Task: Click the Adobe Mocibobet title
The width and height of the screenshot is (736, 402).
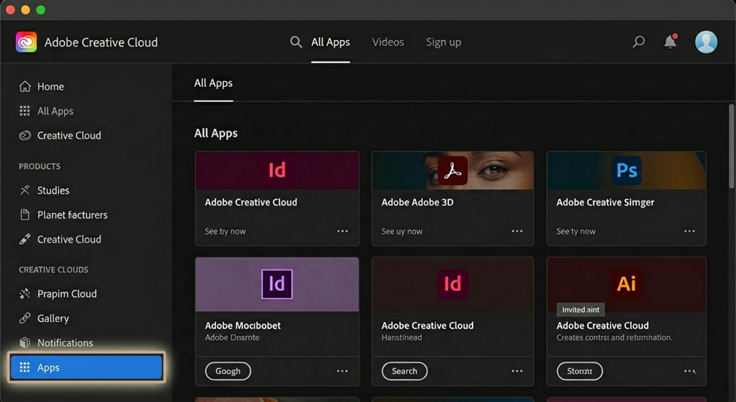Action: click(242, 326)
